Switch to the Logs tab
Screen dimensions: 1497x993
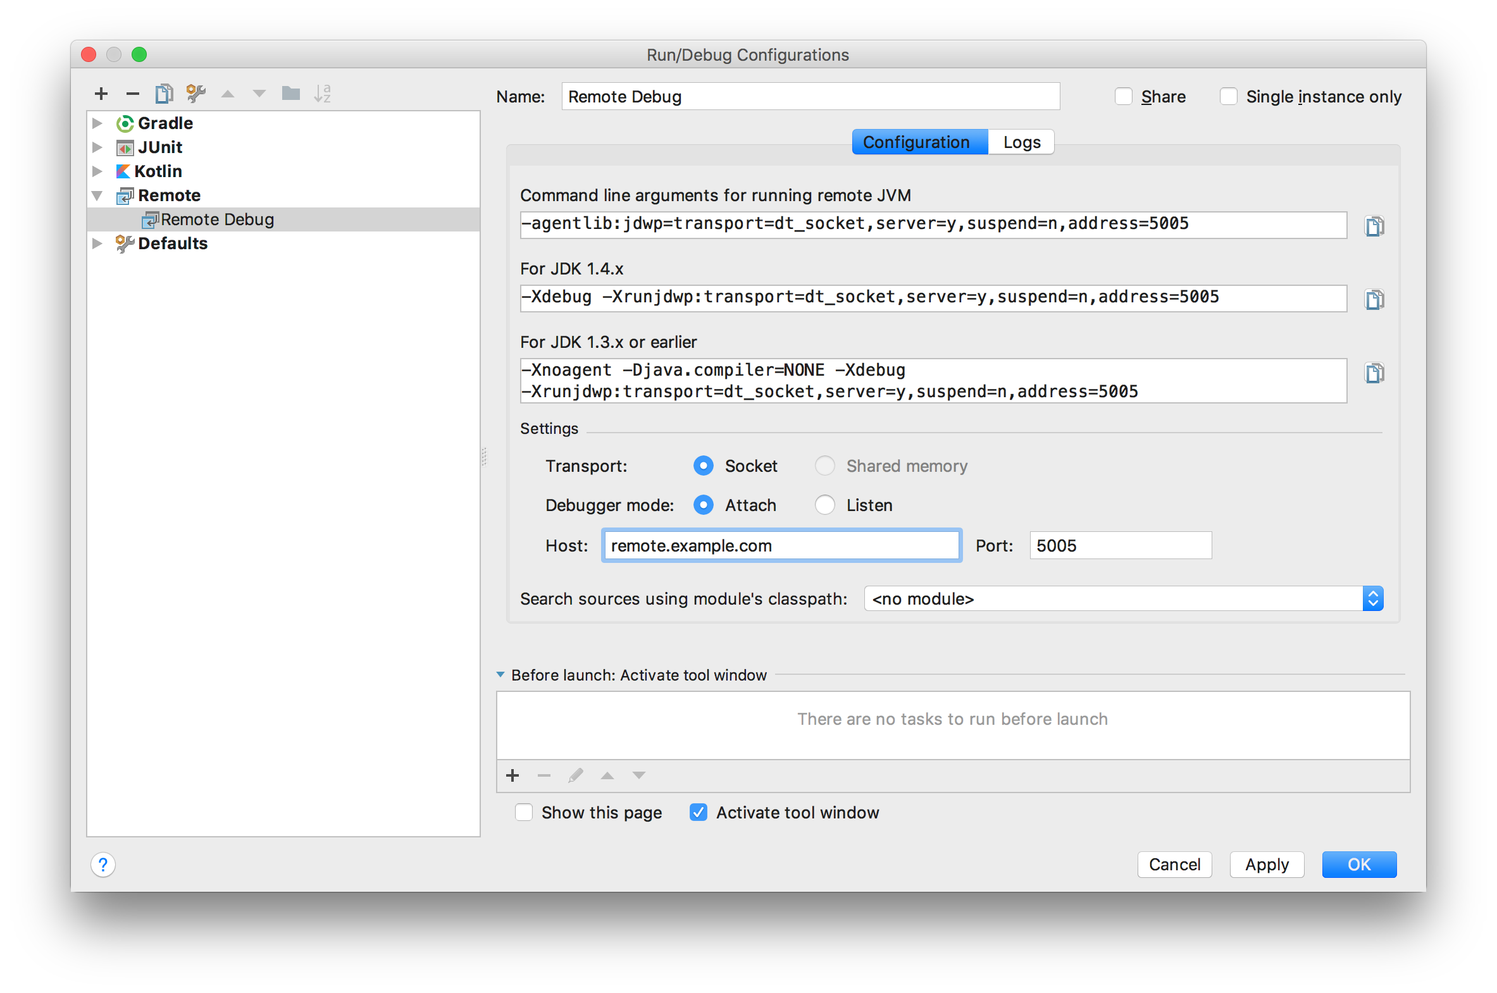pyautogui.click(x=1021, y=142)
